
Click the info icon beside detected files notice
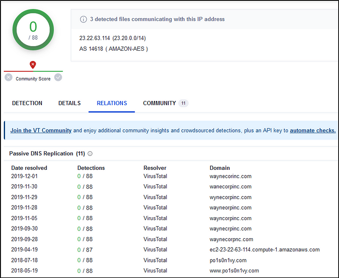(83, 19)
